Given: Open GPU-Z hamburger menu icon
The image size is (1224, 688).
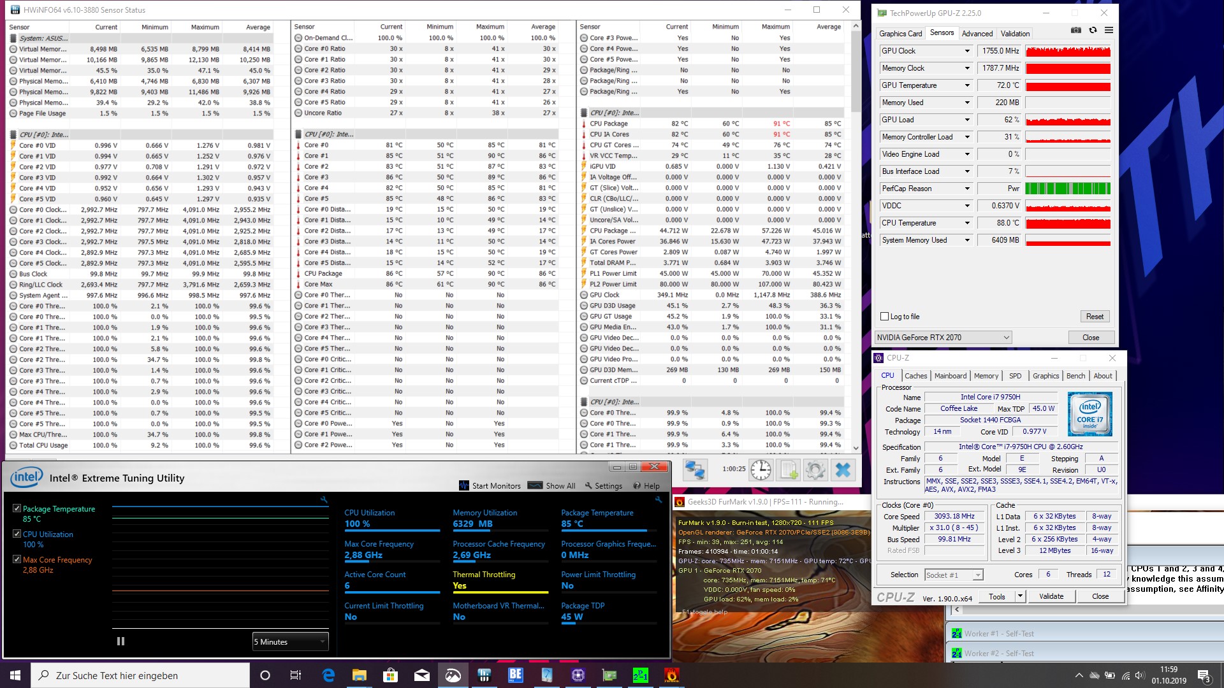Looking at the screenshot, I should (x=1109, y=30).
